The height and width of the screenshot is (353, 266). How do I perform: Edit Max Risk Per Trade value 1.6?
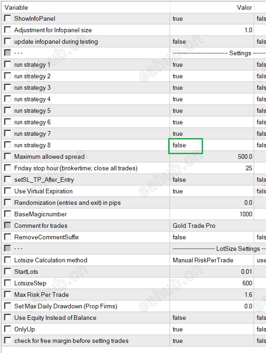click(212, 295)
